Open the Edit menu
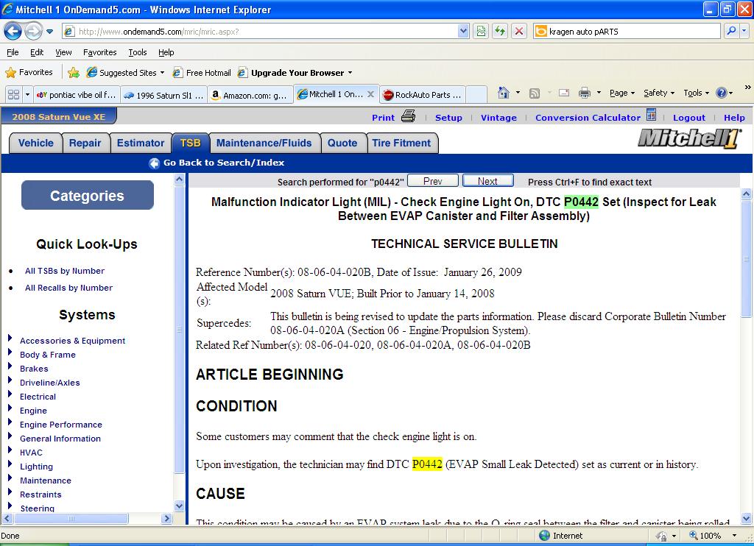The image size is (754, 546). (x=37, y=52)
